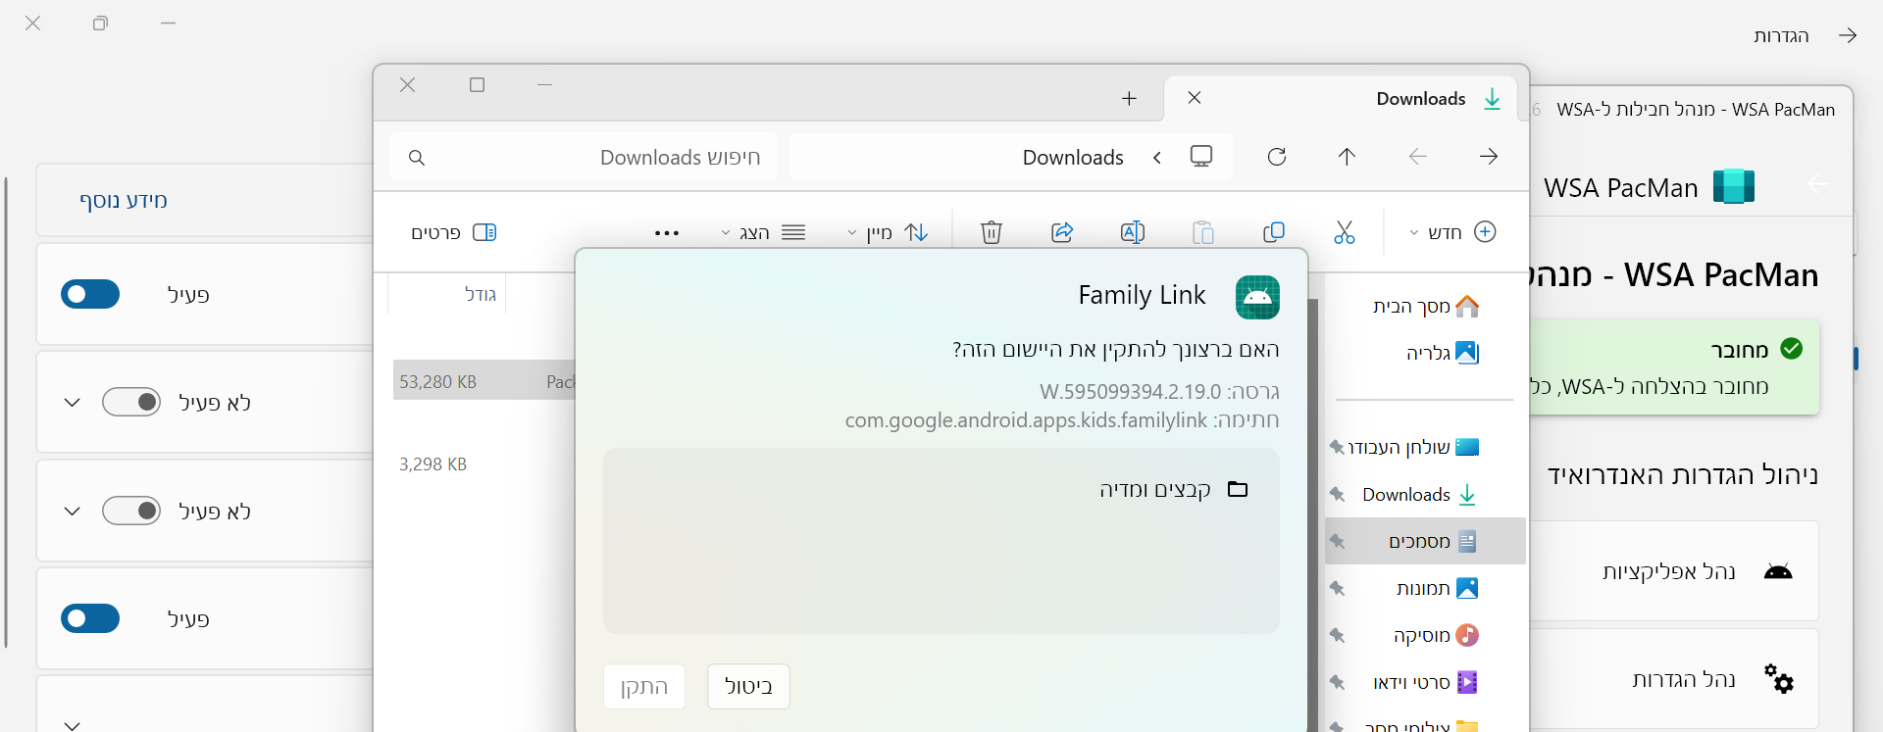Open גלריה (Gallery) in Explorer sidebar
The height and width of the screenshot is (732, 1883).
1426,353
